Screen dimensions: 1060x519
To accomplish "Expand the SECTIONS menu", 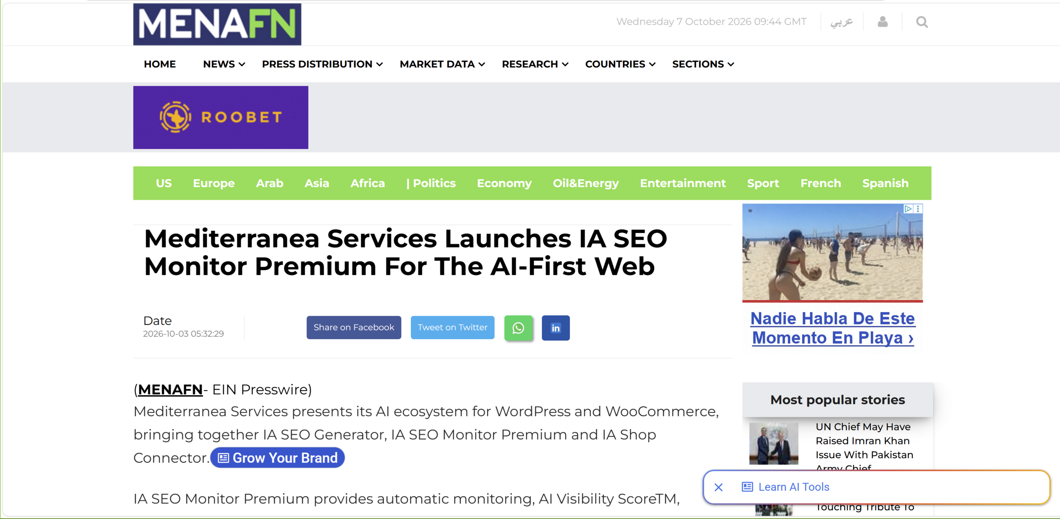I will (x=703, y=64).
